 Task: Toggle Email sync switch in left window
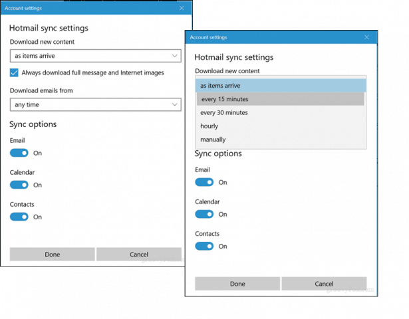click(19, 153)
